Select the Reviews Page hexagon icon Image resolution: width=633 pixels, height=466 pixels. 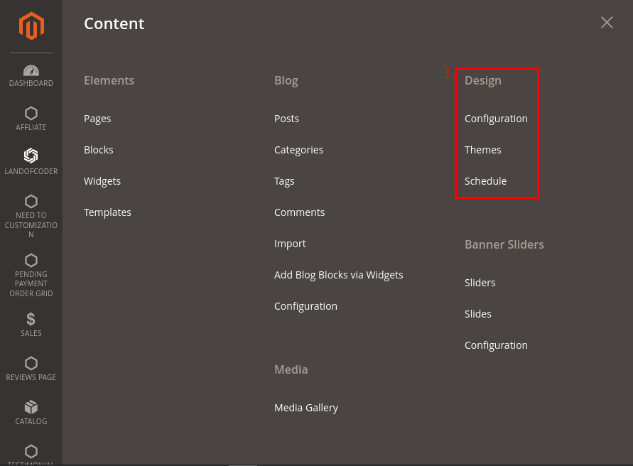[31, 363]
